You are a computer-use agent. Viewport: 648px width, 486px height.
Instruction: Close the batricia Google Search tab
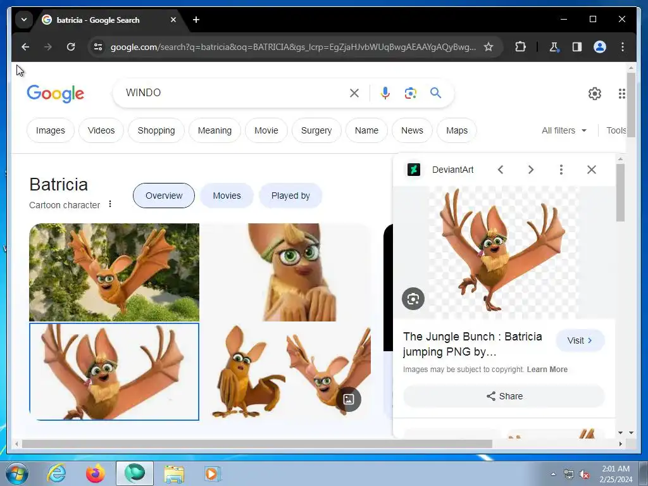173,20
